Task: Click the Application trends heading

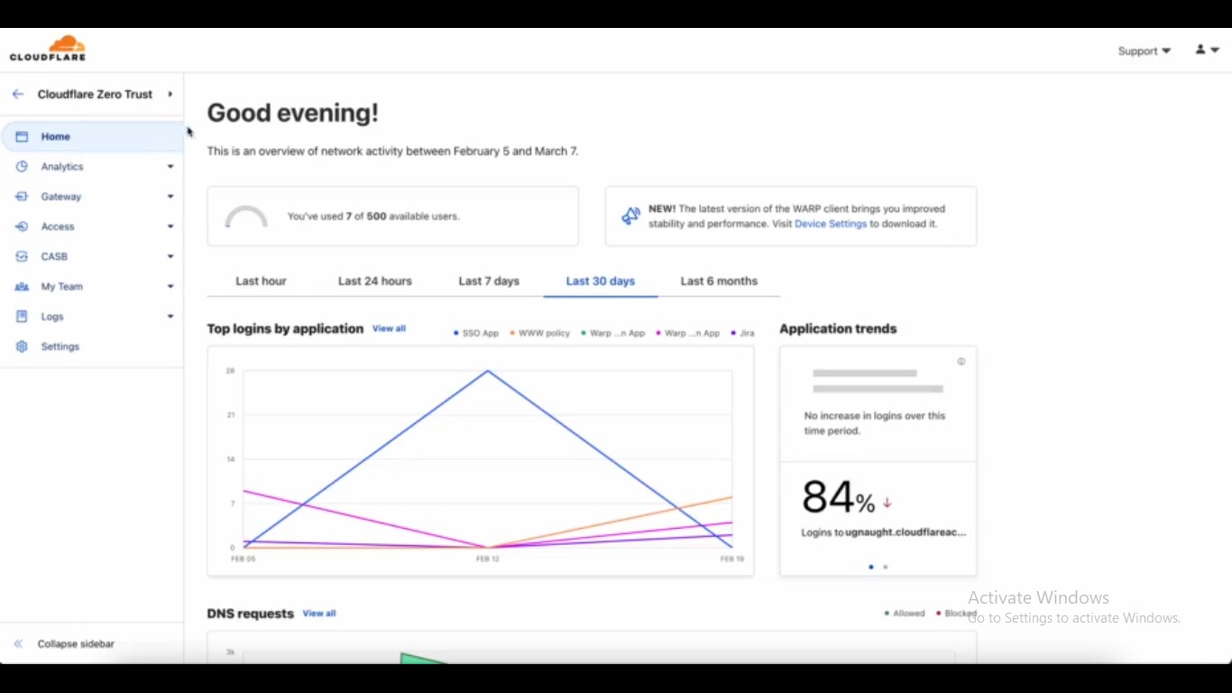Action: pos(838,328)
